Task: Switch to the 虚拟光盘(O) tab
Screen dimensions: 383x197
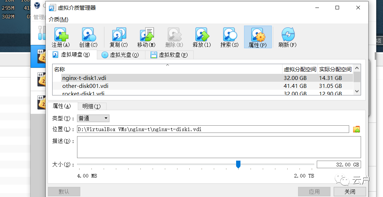Action: point(121,55)
